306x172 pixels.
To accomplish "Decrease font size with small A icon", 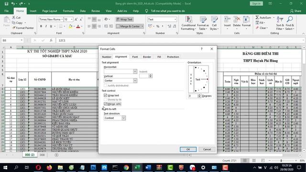I will tap(81, 19).
